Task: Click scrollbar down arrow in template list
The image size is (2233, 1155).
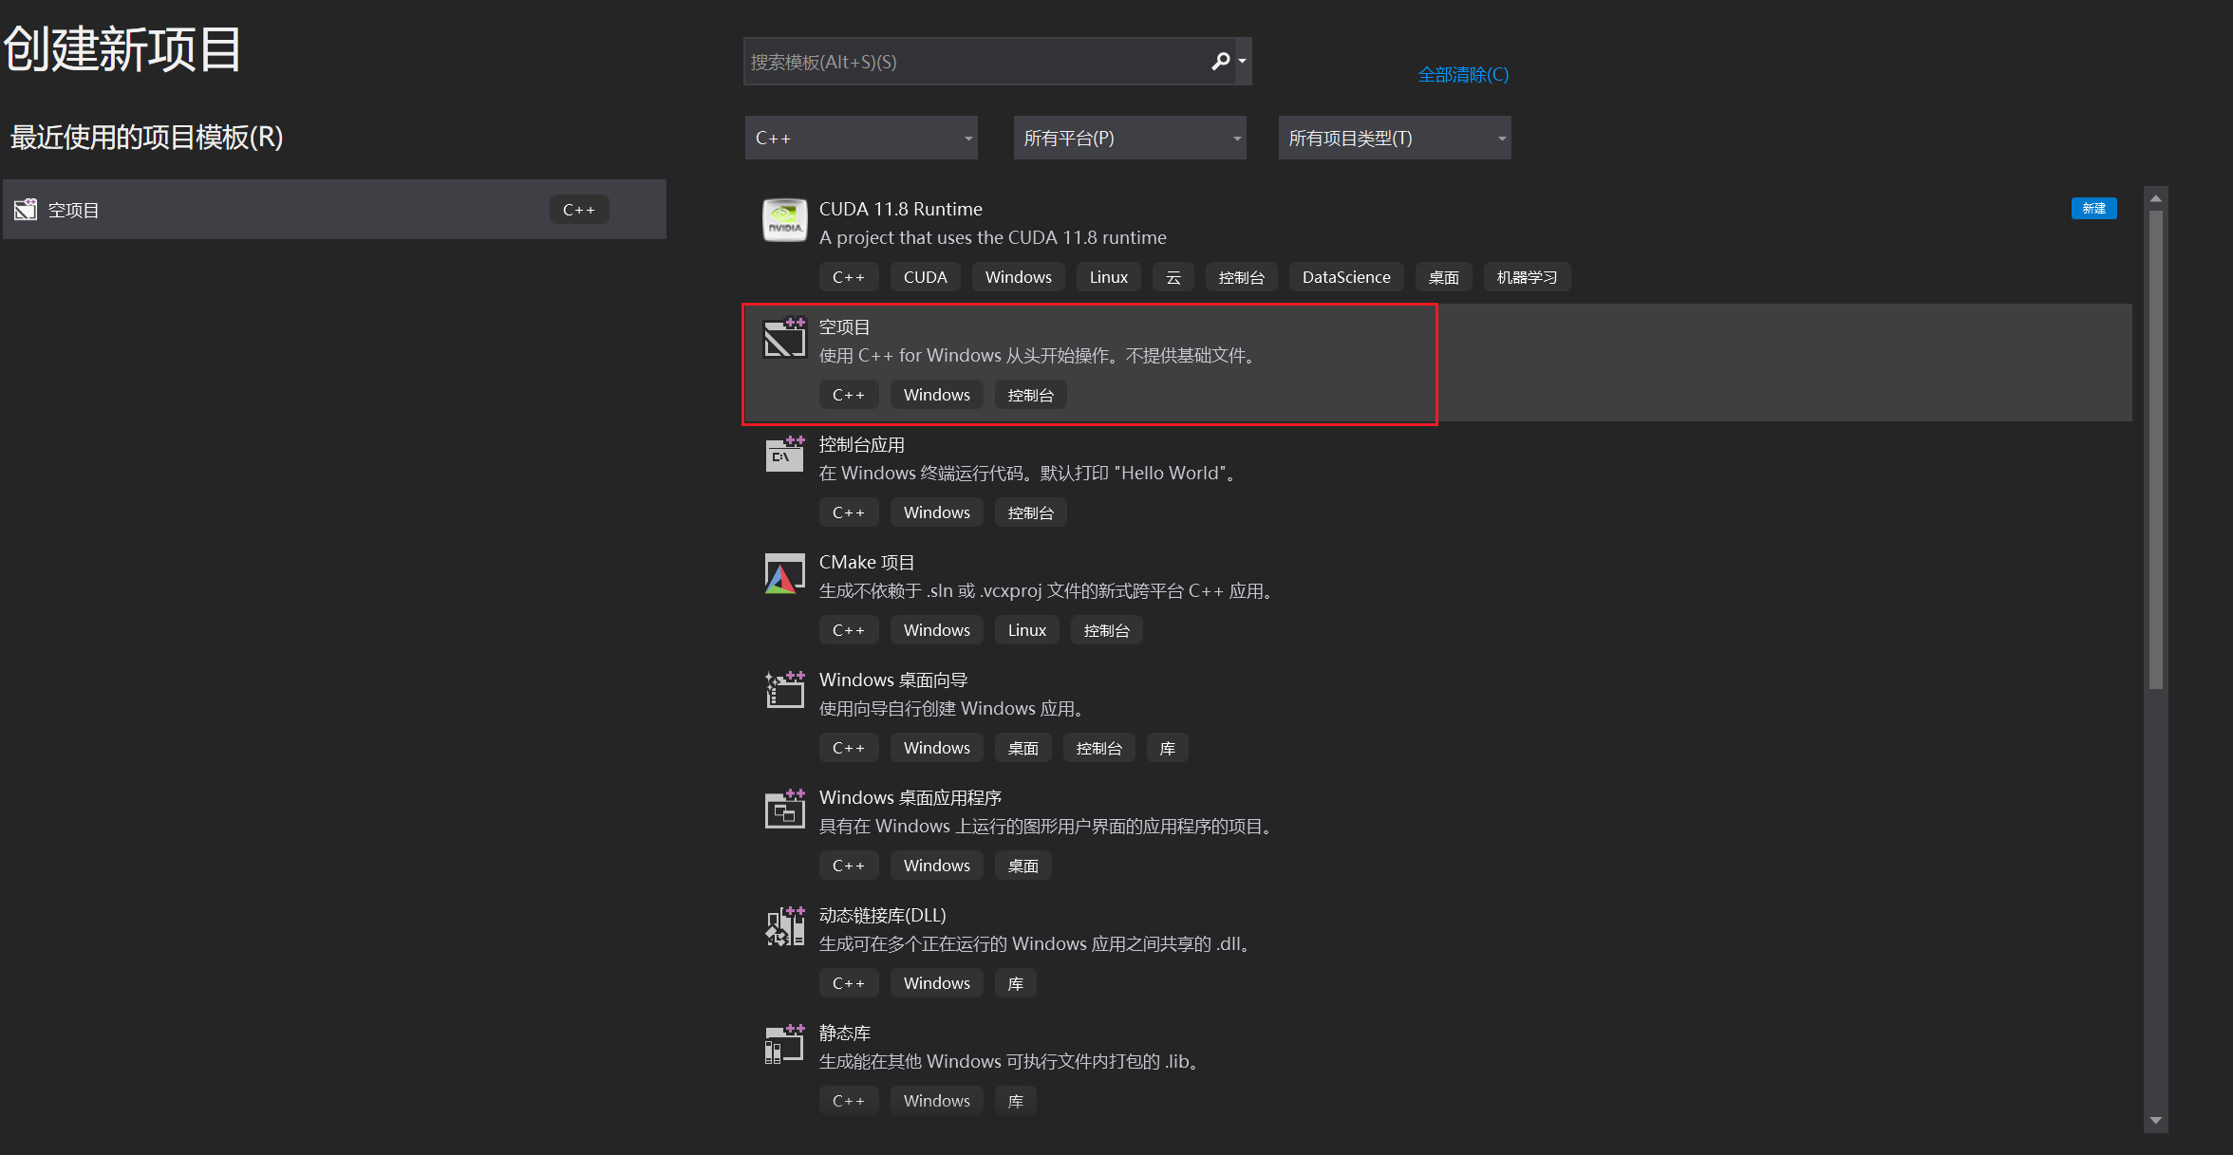Action: click(2155, 1121)
